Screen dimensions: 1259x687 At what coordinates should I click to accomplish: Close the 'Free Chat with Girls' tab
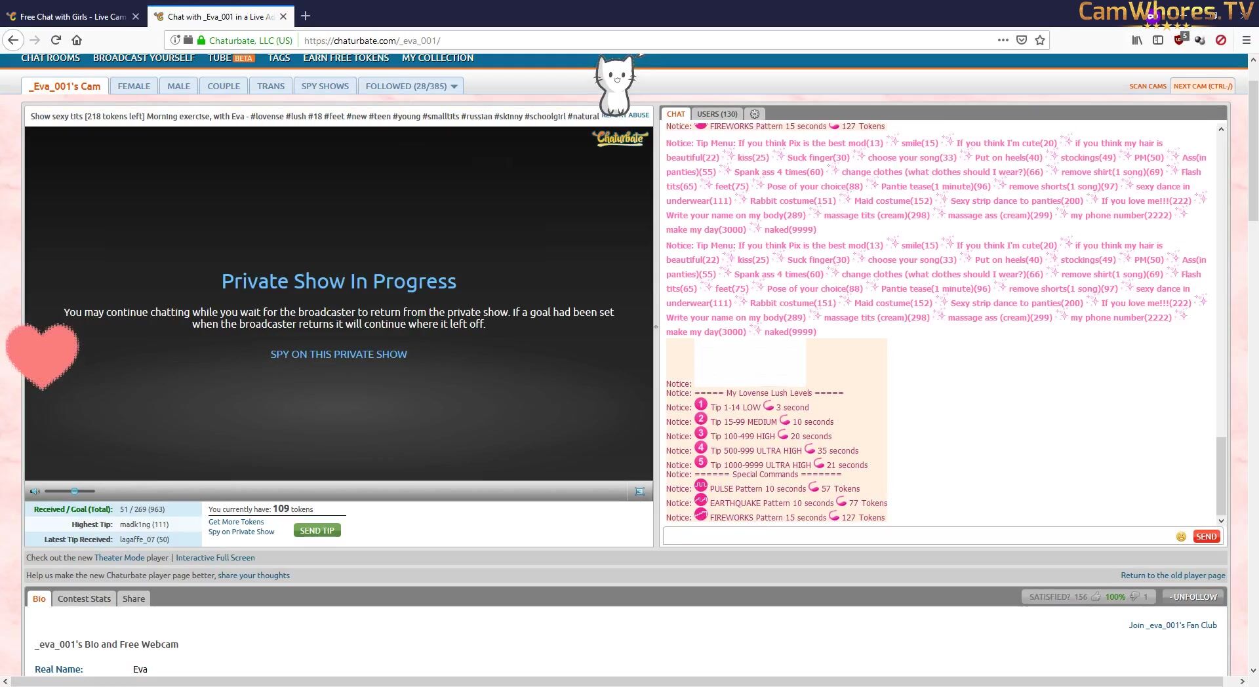pyautogui.click(x=136, y=16)
